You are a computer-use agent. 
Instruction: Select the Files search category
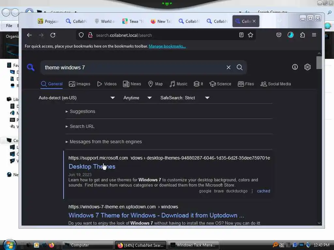click(x=246, y=84)
